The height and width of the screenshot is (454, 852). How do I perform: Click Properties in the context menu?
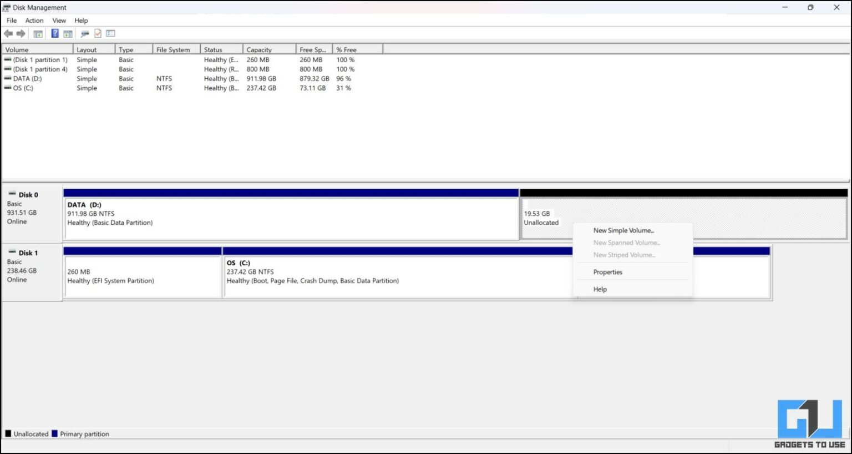607,272
